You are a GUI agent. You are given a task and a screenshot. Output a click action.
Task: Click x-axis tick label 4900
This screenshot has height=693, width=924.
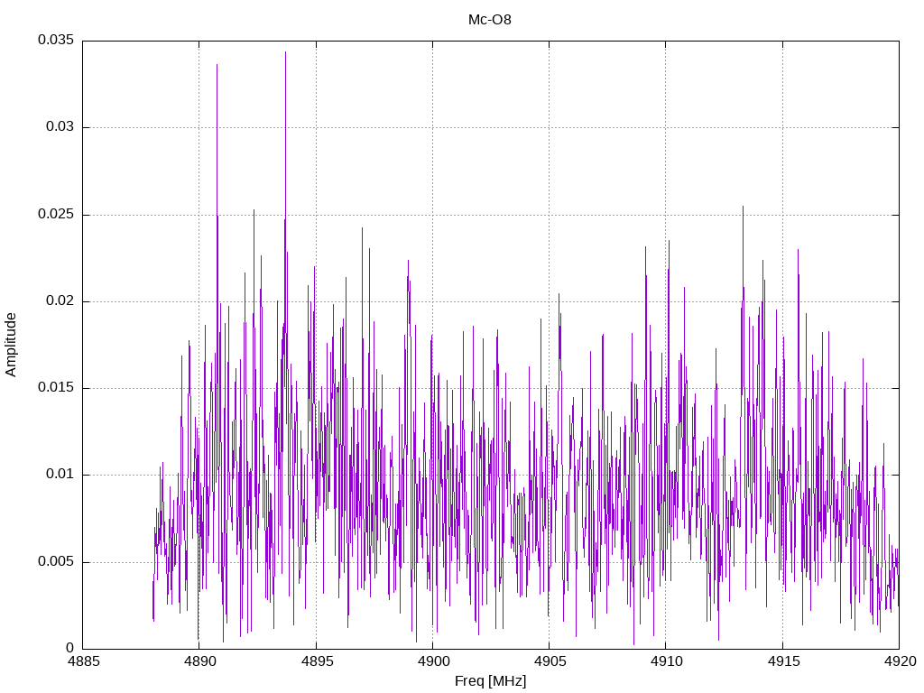click(432, 661)
